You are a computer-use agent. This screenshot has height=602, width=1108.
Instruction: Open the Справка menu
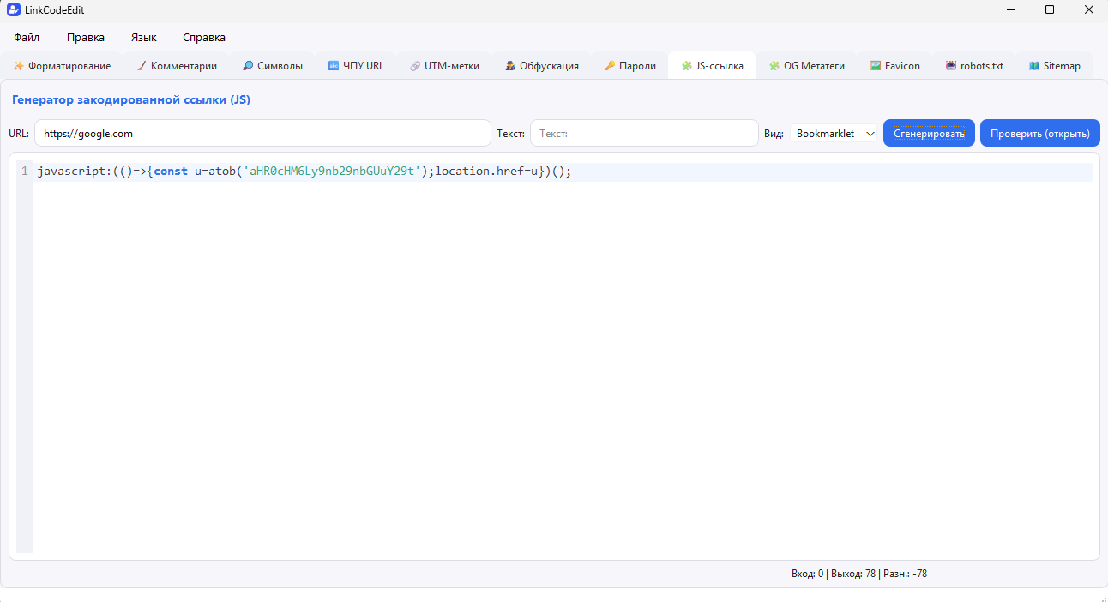pos(204,38)
